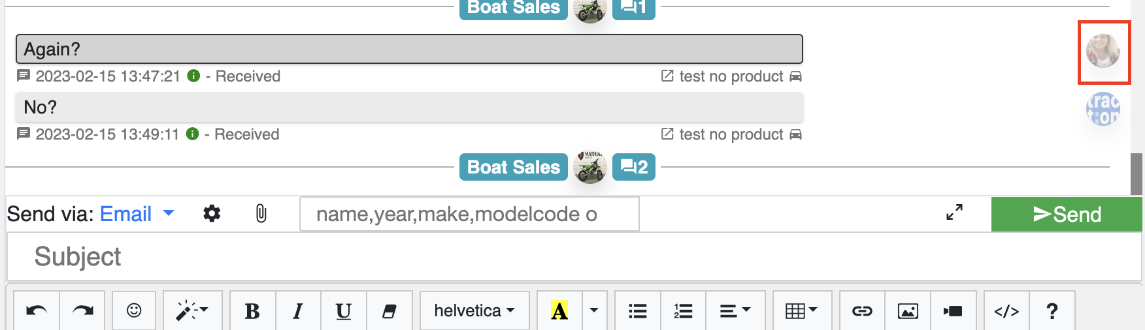Screen dimensions: 1145x330
Task: Insert a link with chain icon
Action: tap(862, 311)
